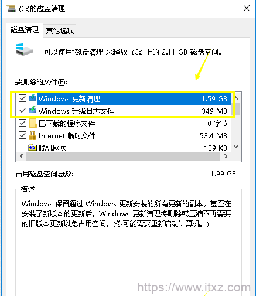Click the file list scroll down arrow
Screen dimensions: 256x296
coord(236,147)
